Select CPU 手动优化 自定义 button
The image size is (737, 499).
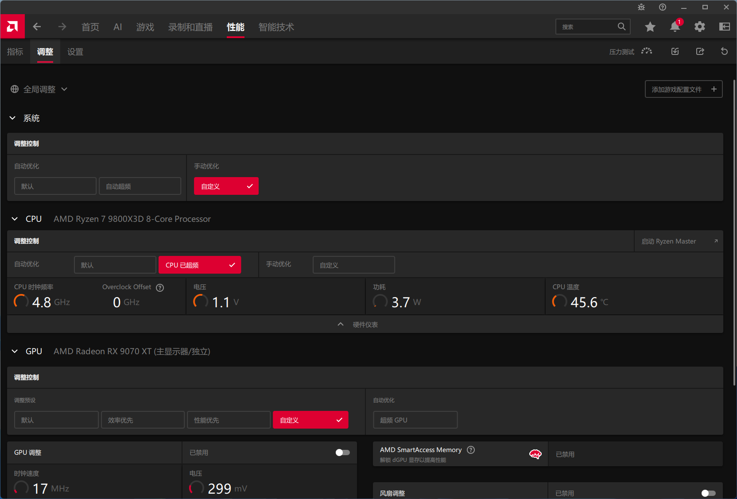pos(353,265)
